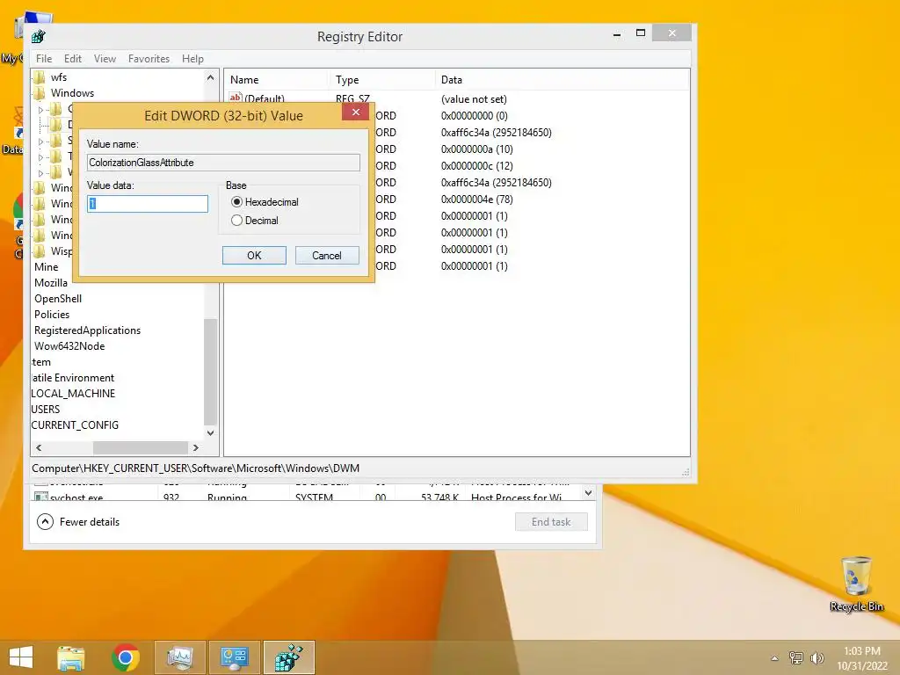This screenshot has height=675, width=900.
Task: Open the Favorites menu
Action: point(149,59)
